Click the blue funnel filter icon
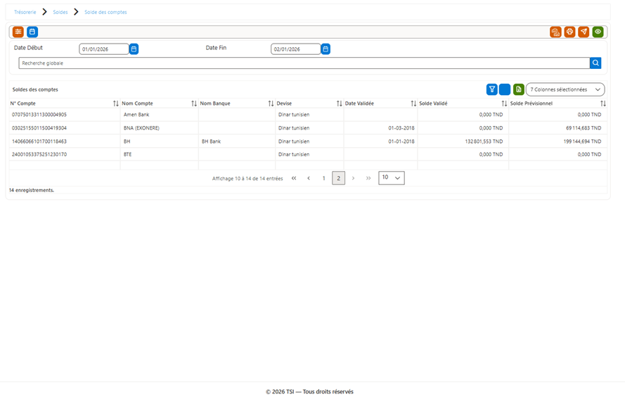 click(492, 89)
